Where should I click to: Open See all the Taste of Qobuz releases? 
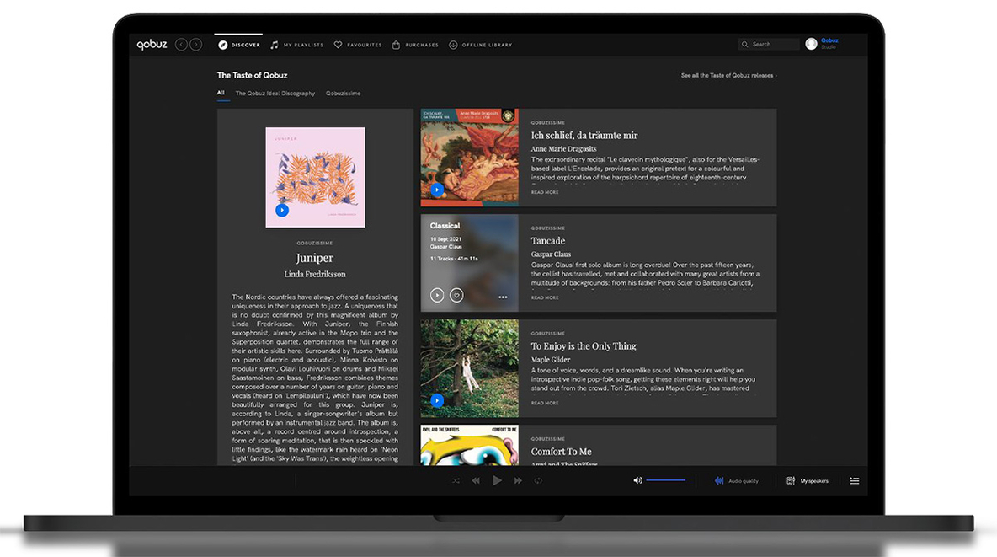click(728, 75)
